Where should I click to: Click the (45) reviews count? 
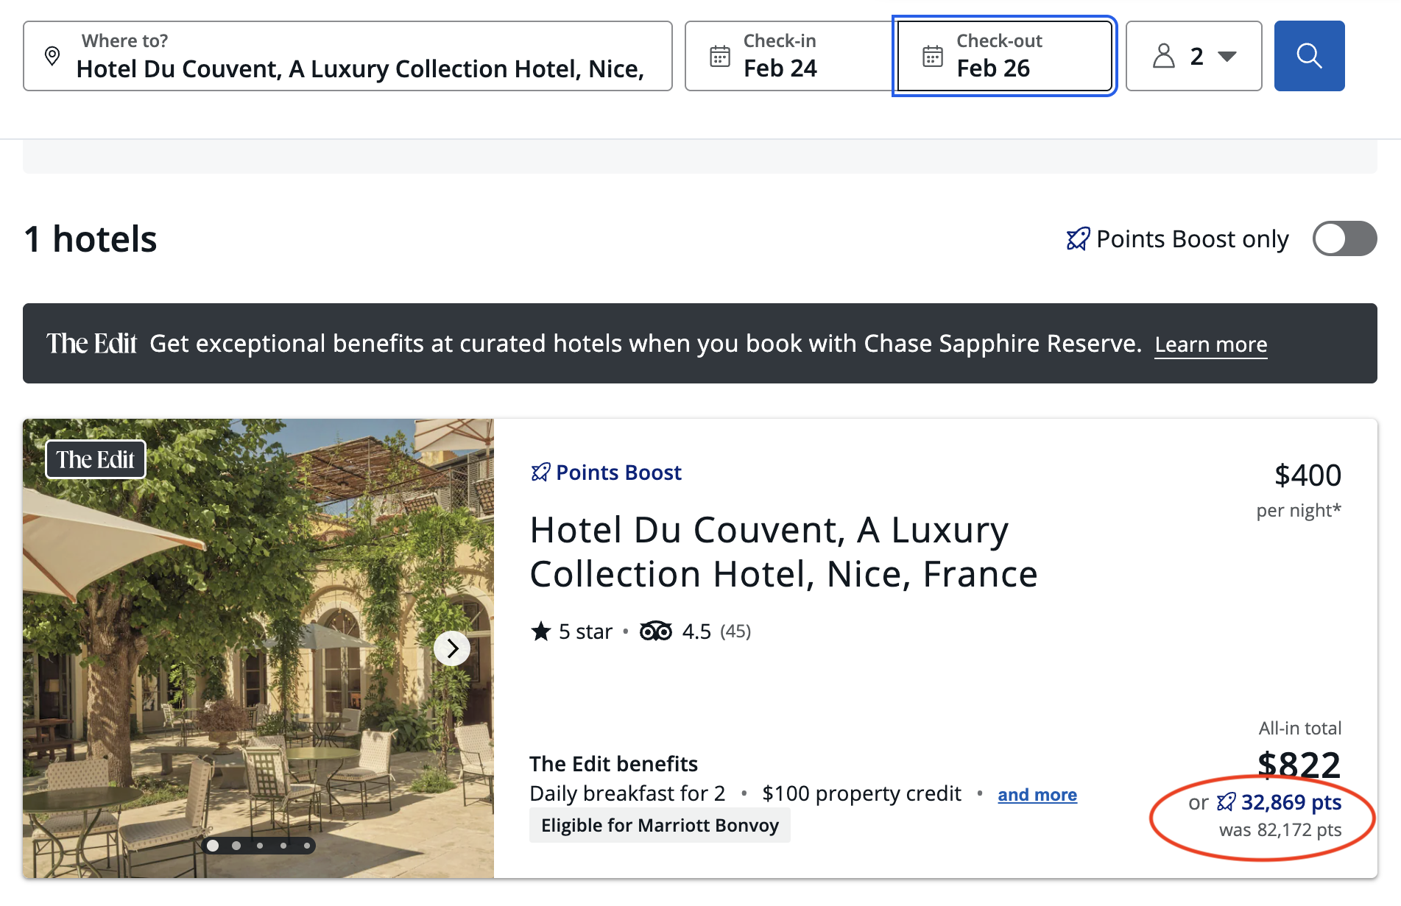click(x=735, y=631)
